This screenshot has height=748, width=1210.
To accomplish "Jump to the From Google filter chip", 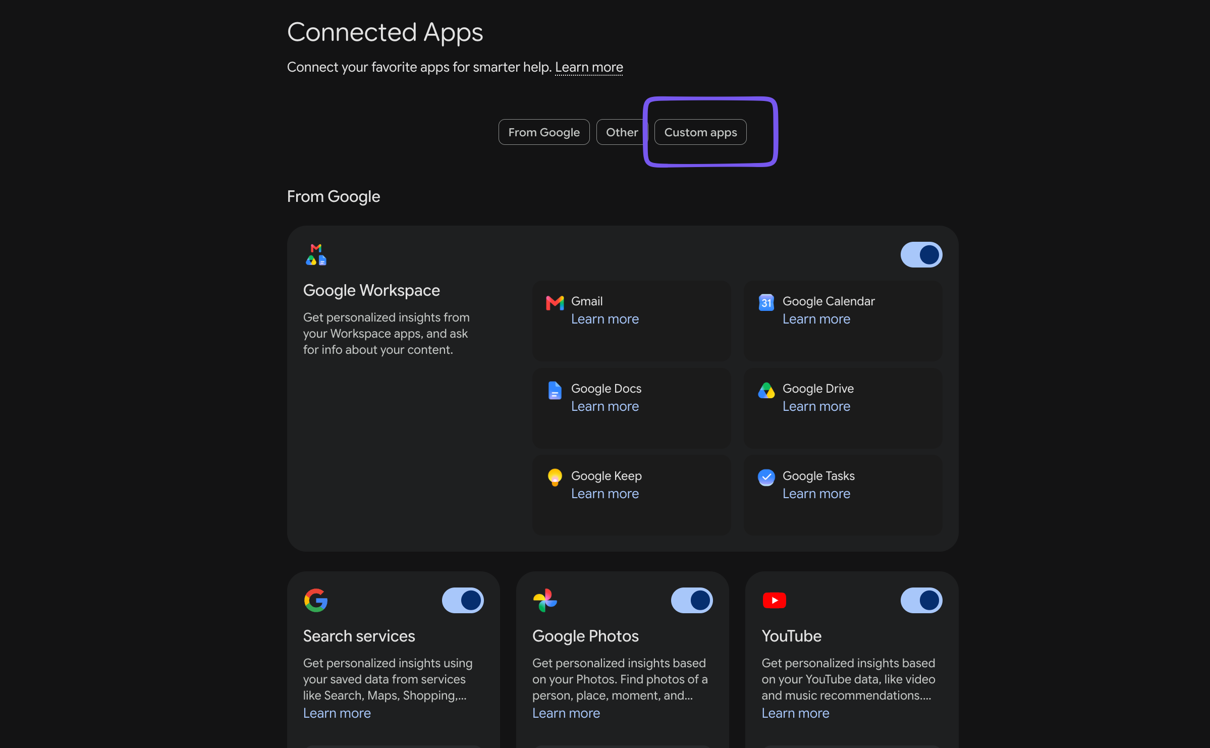I will pos(544,132).
